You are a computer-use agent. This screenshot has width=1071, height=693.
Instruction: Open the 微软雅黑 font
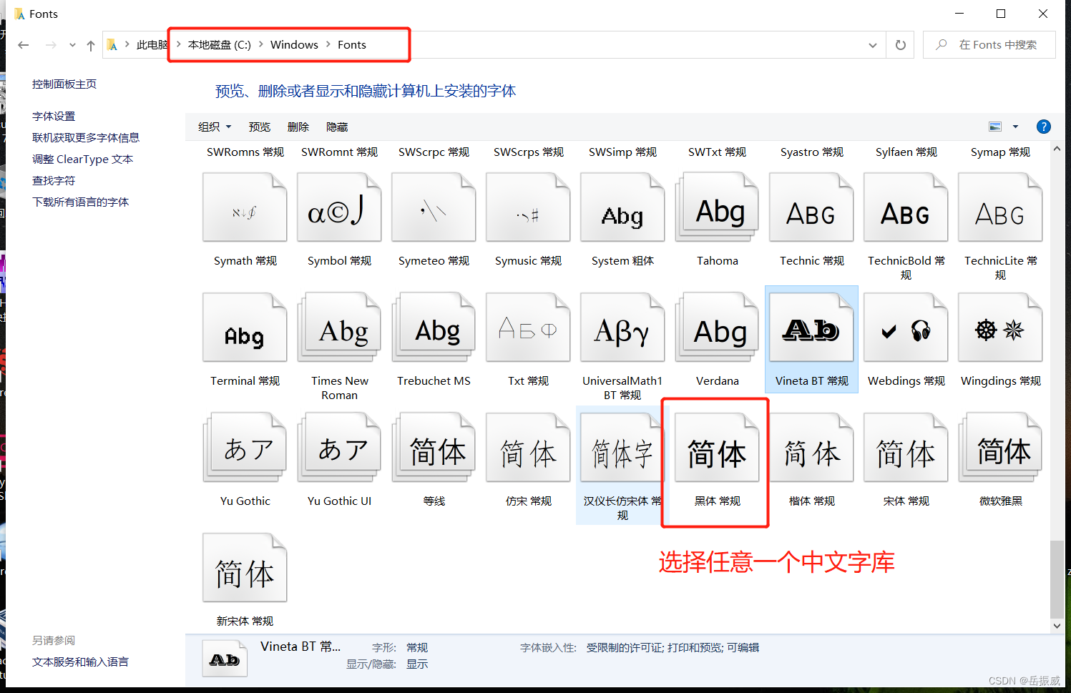coord(999,447)
